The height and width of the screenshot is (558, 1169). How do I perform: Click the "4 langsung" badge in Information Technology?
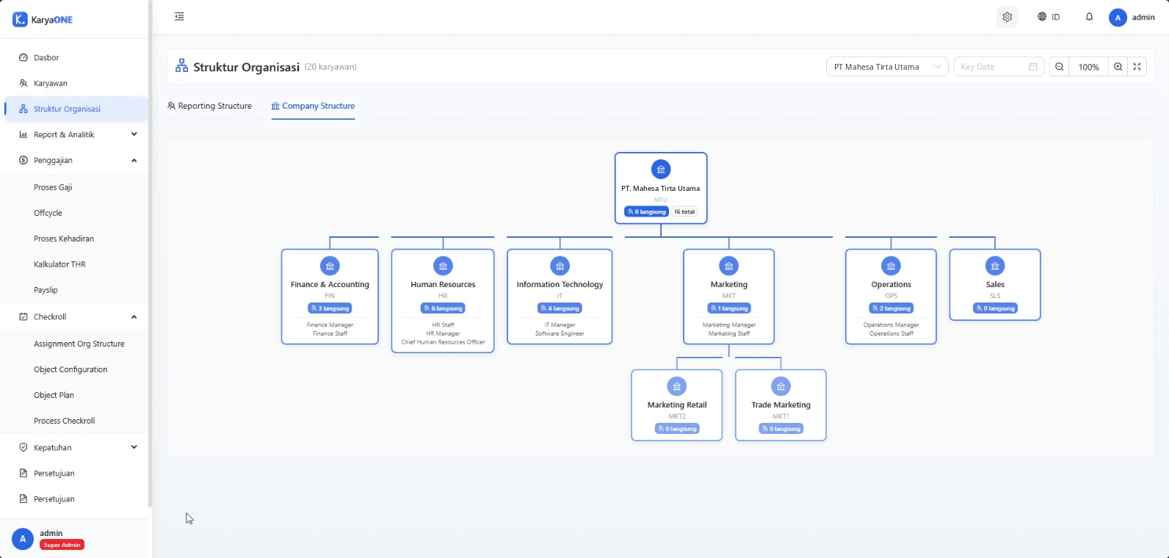coord(560,308)
